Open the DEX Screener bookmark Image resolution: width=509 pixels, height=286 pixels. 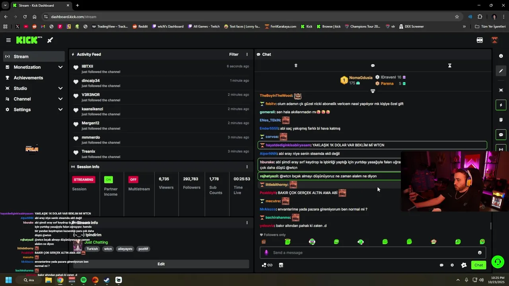[x=411, y=27]
